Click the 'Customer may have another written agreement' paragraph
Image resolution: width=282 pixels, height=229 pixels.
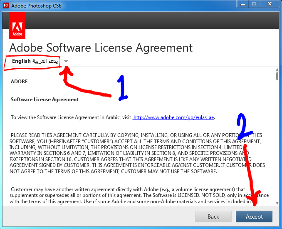[139, 195]
